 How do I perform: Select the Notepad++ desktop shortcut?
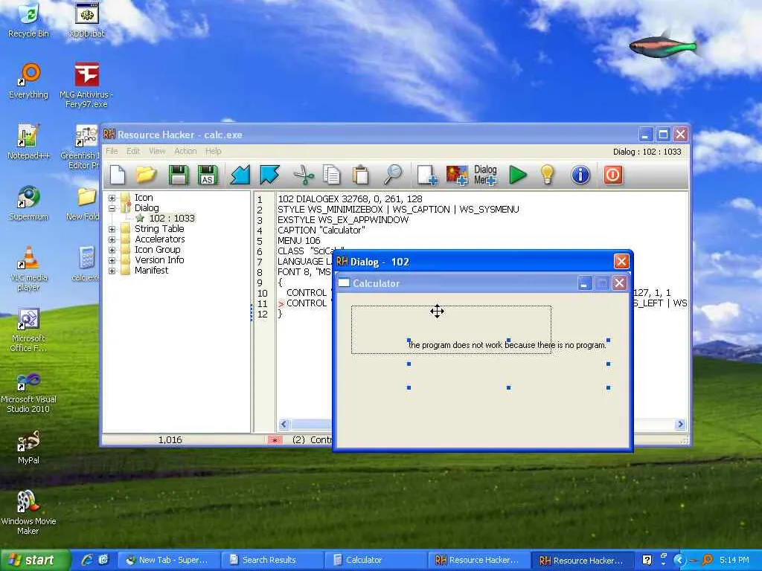coord(28,142)
